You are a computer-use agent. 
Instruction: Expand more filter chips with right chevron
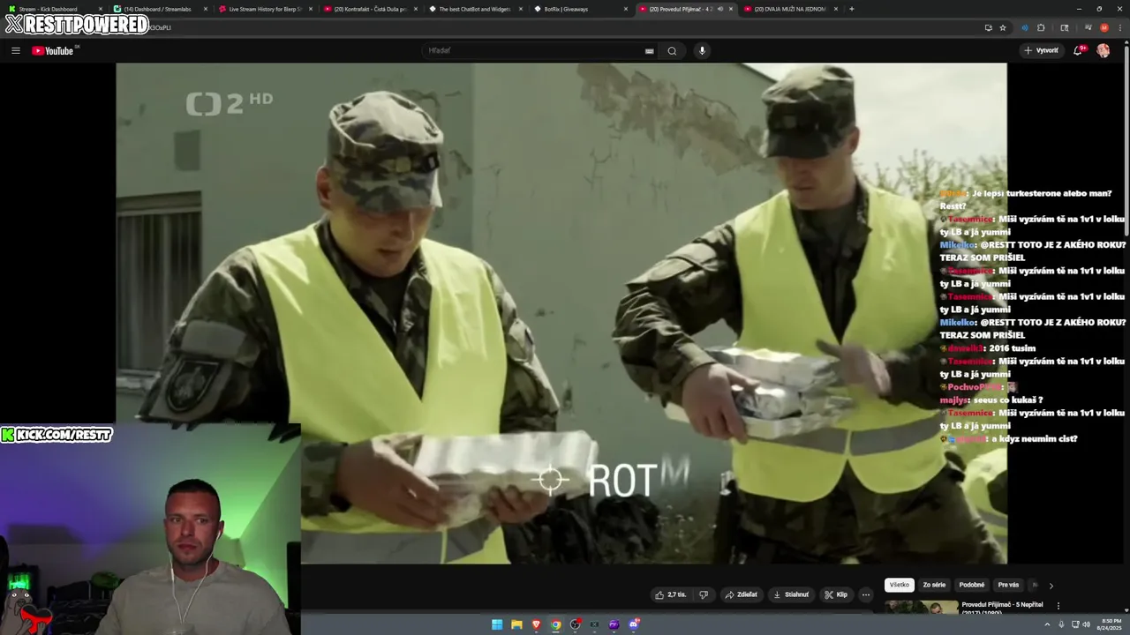pos(1051,586)
